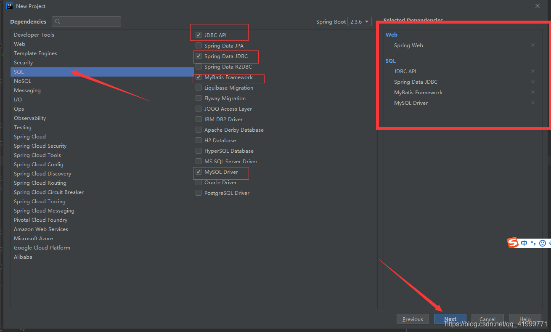Enable PostgreSQL Driver checkbox
This screenshot has width=551, height=332.
point(199,193)
